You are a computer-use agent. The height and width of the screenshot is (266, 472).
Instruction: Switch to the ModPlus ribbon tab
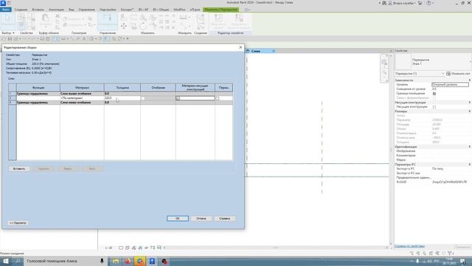point(179,10)
